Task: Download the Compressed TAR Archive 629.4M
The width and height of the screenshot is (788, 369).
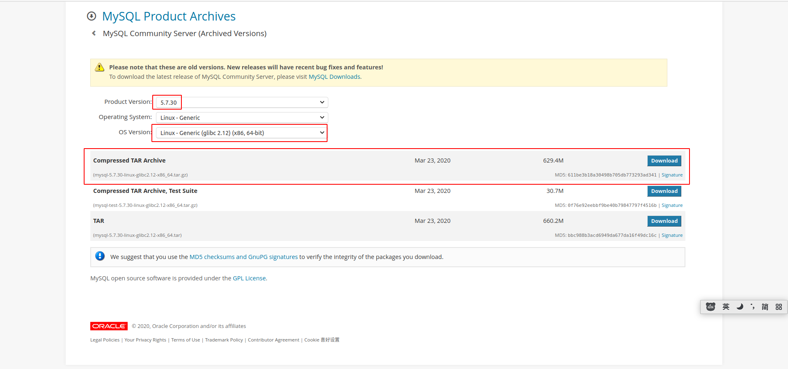Action: click(x=664, y=160)
